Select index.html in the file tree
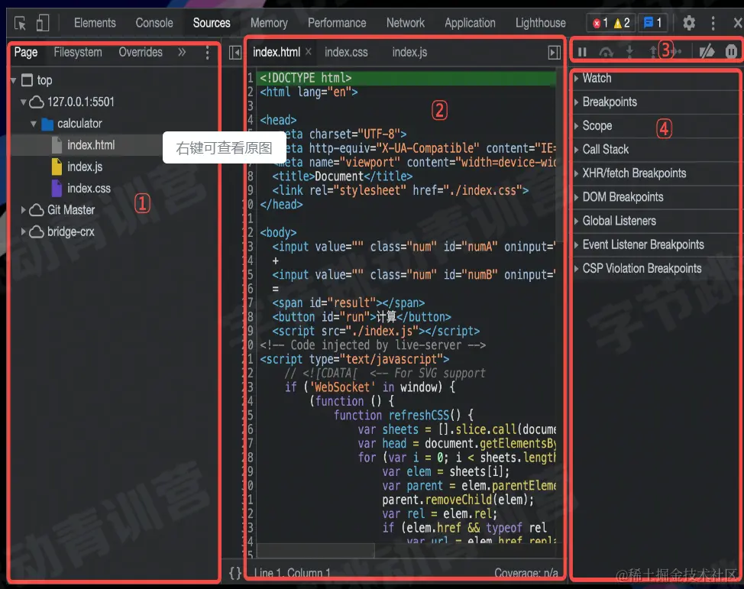This screenshot has height=589, width=744. (91, 145)
